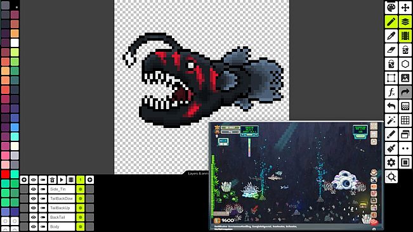The image size is (413, 232).
Task: Pick the bright red color swatch
Action: pyautogui.click(x=5, y=174)
